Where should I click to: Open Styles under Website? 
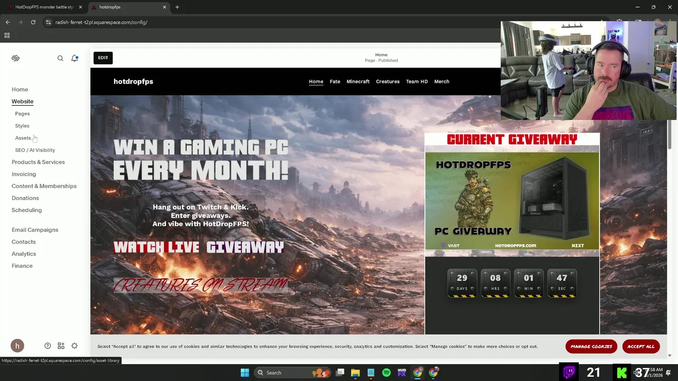(x=22, y=126)
